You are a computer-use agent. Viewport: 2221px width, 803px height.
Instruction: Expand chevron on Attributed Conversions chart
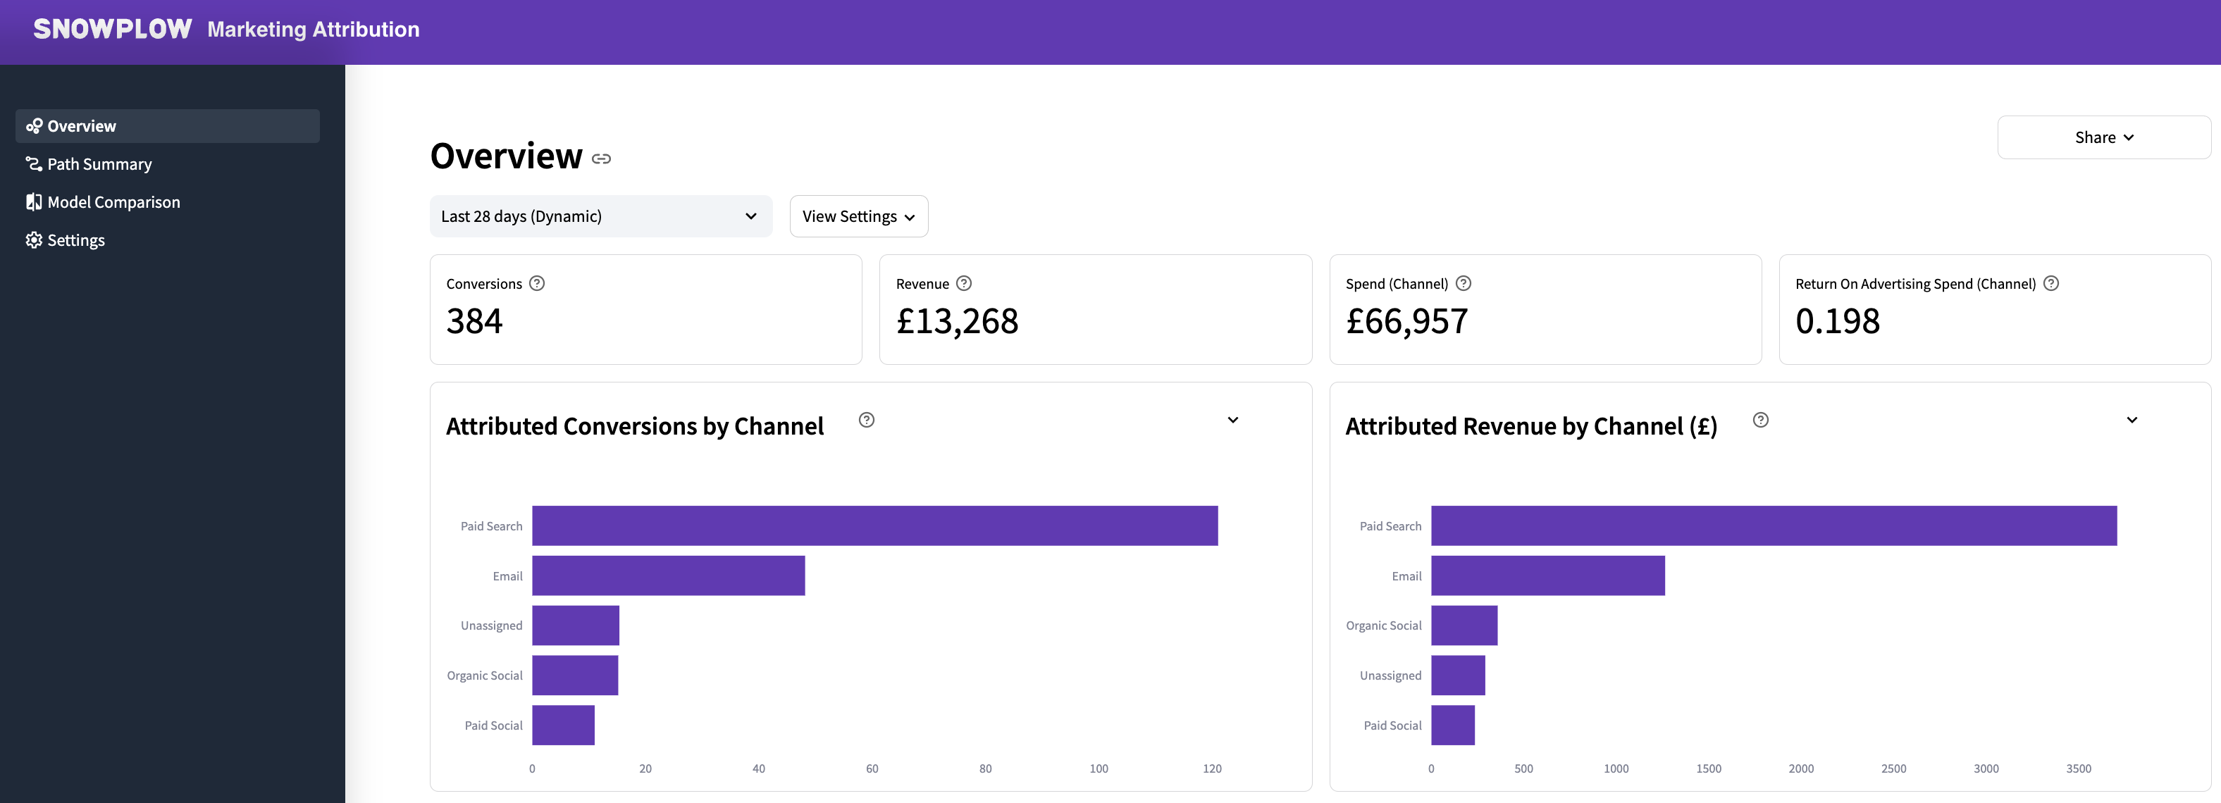(1232, 420)
